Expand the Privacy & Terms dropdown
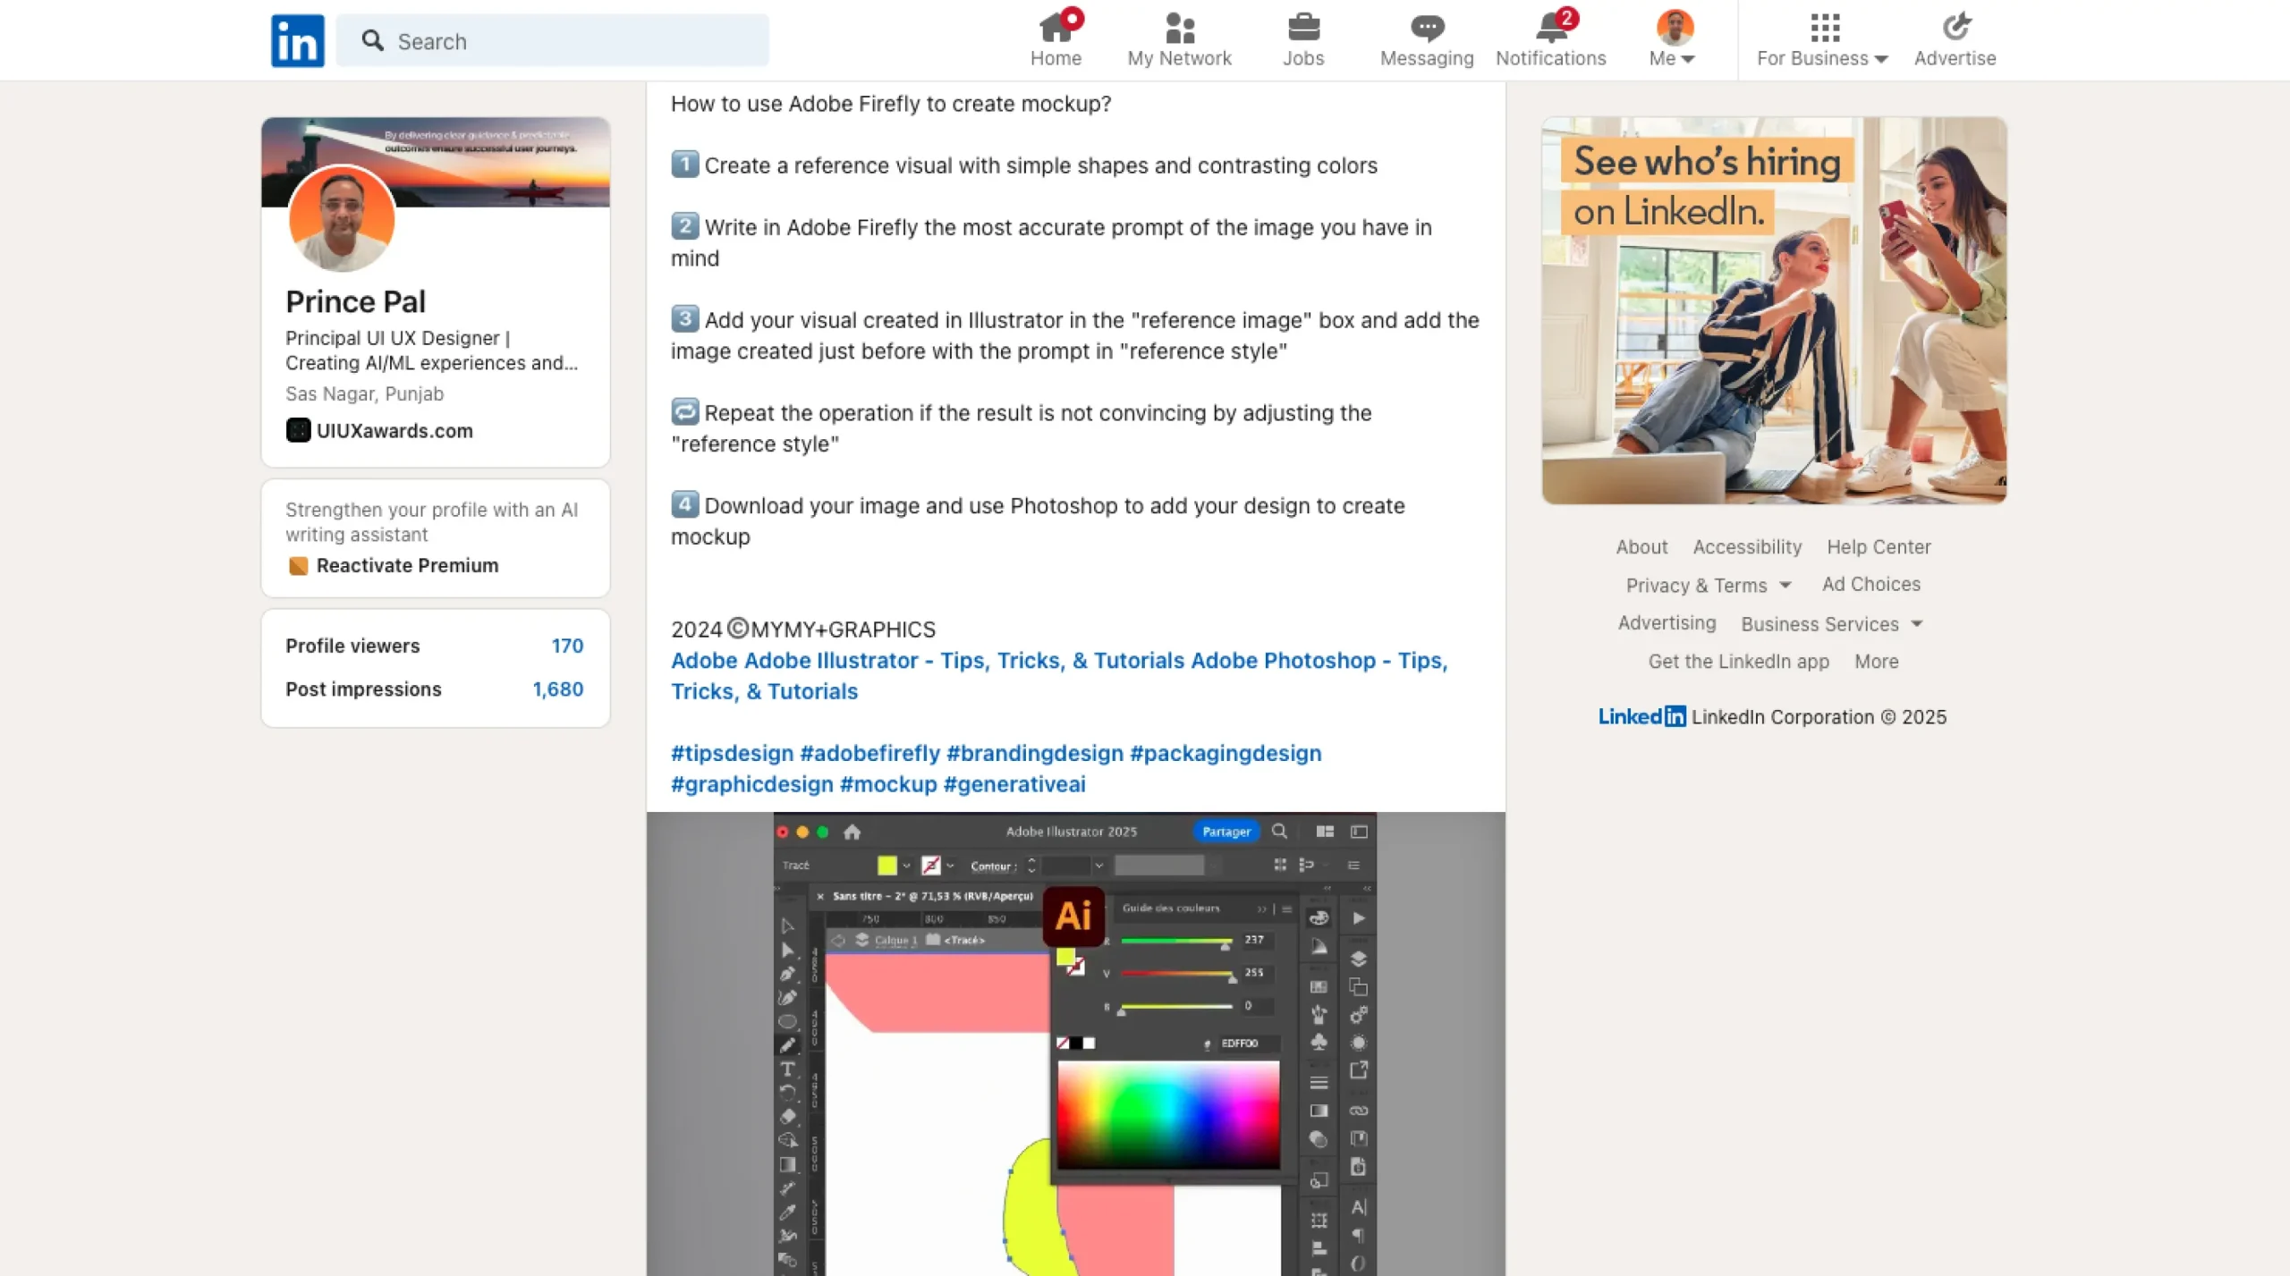2290x1276 pixels. [1708, 585]
